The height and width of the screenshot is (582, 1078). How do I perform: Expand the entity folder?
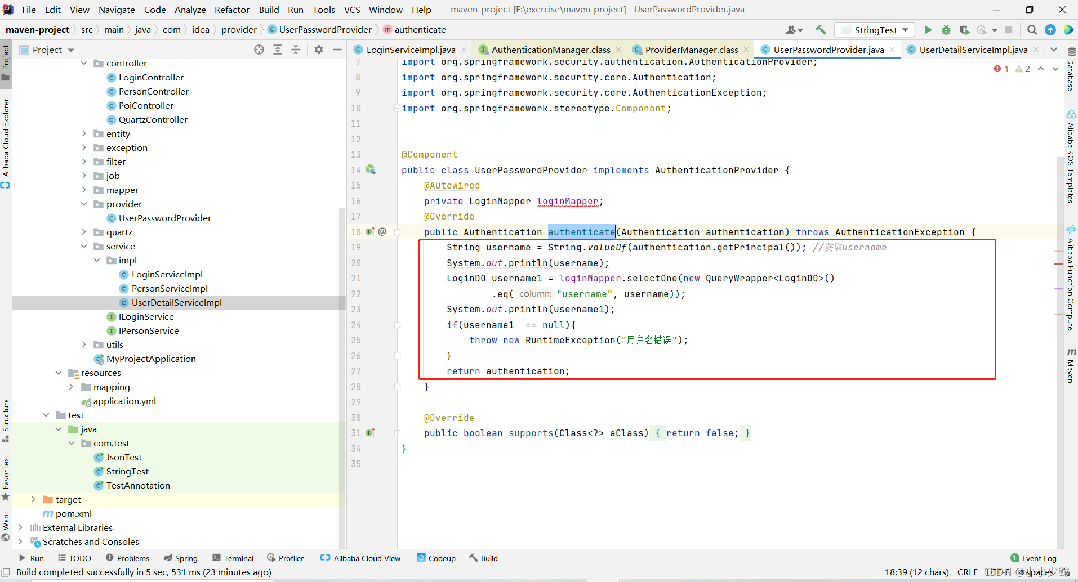pos(84,133)
